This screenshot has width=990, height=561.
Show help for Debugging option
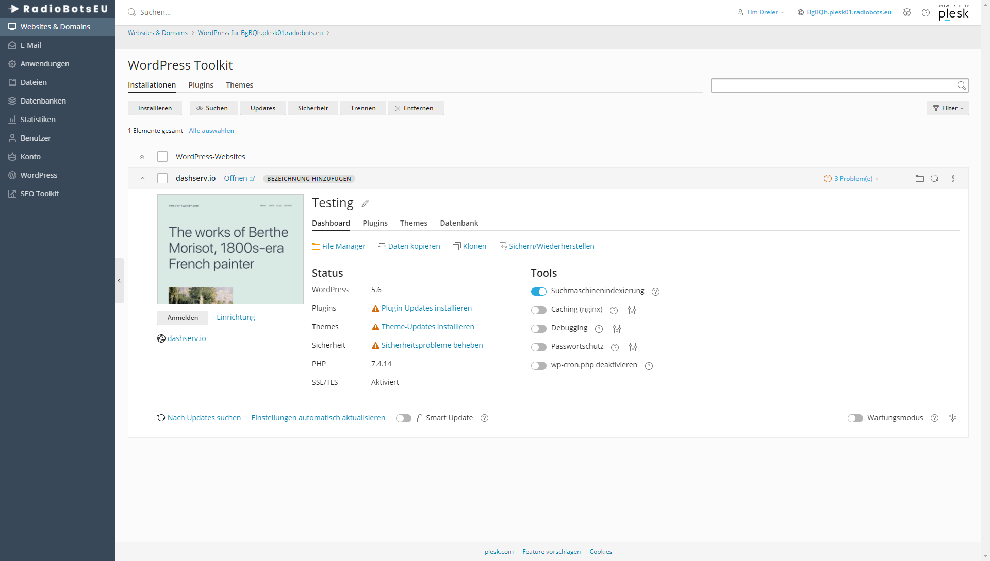(599, 329)
